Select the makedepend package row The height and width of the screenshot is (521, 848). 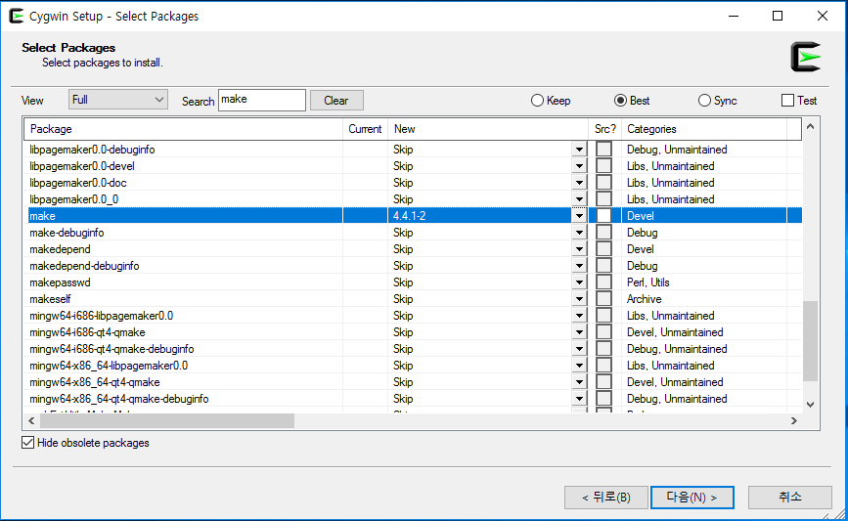(413, 249)
